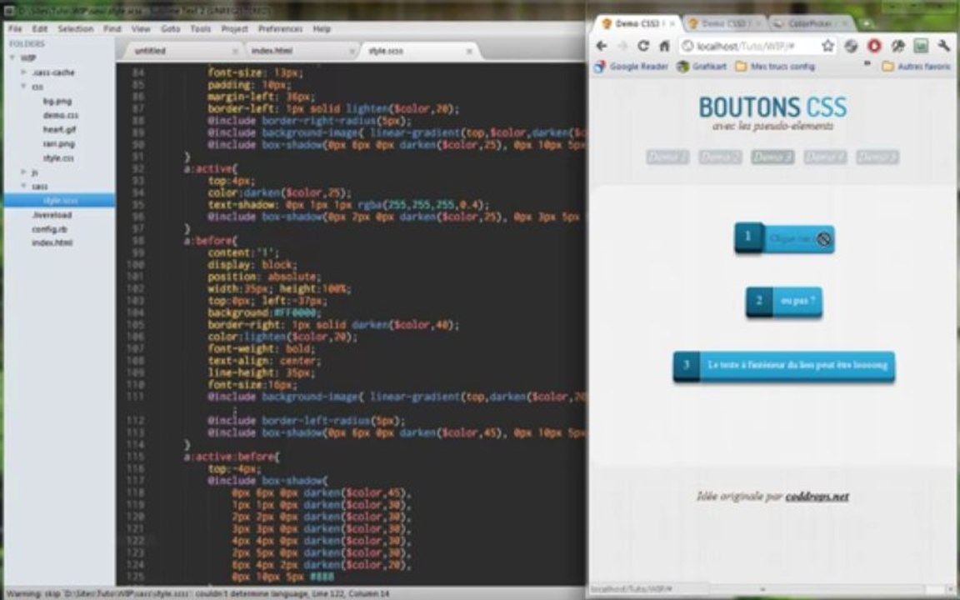Open bg.png from the sidebar
960x600 pixels.
click(57, 101)
